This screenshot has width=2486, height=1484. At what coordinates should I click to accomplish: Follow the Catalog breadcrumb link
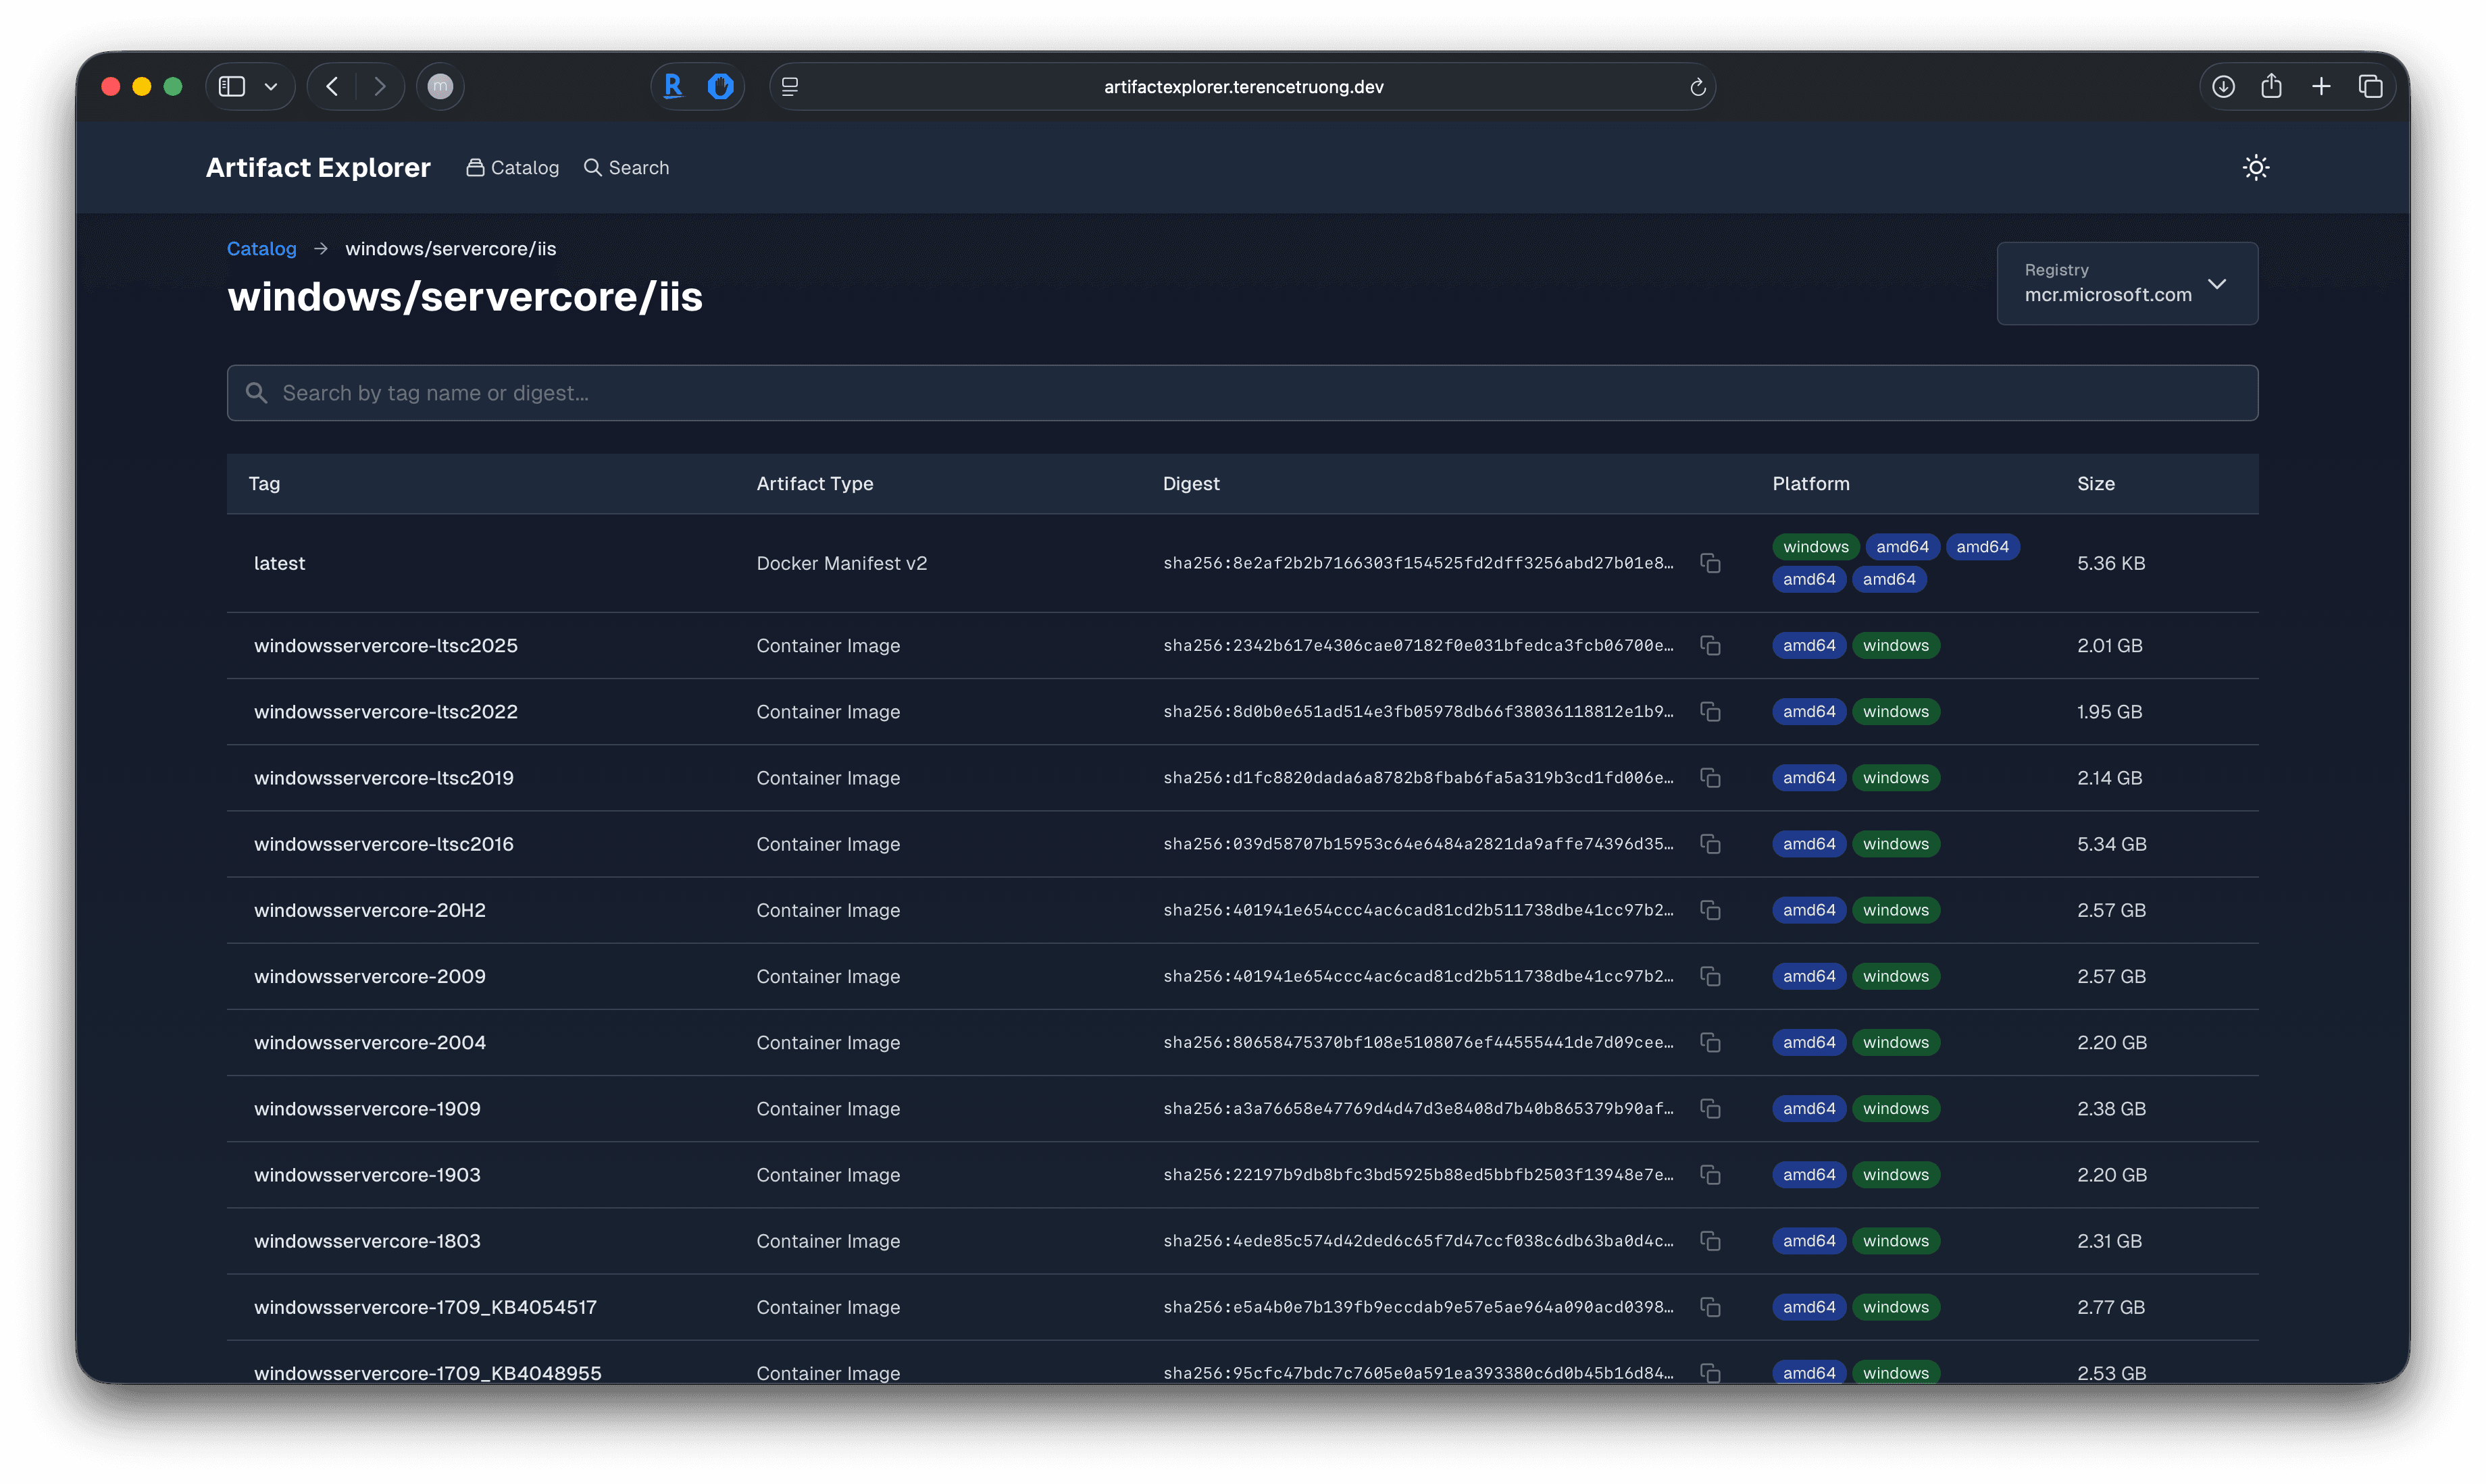pos(261,248)
